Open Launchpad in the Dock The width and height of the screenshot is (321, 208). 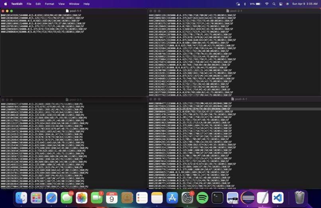pos(36,198)
